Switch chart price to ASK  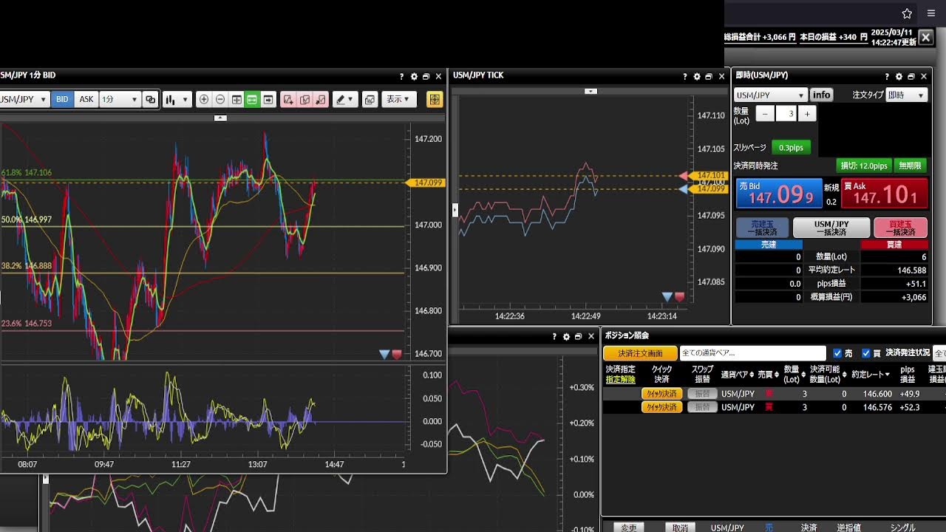pyautogui.click(x=86, y=100)
